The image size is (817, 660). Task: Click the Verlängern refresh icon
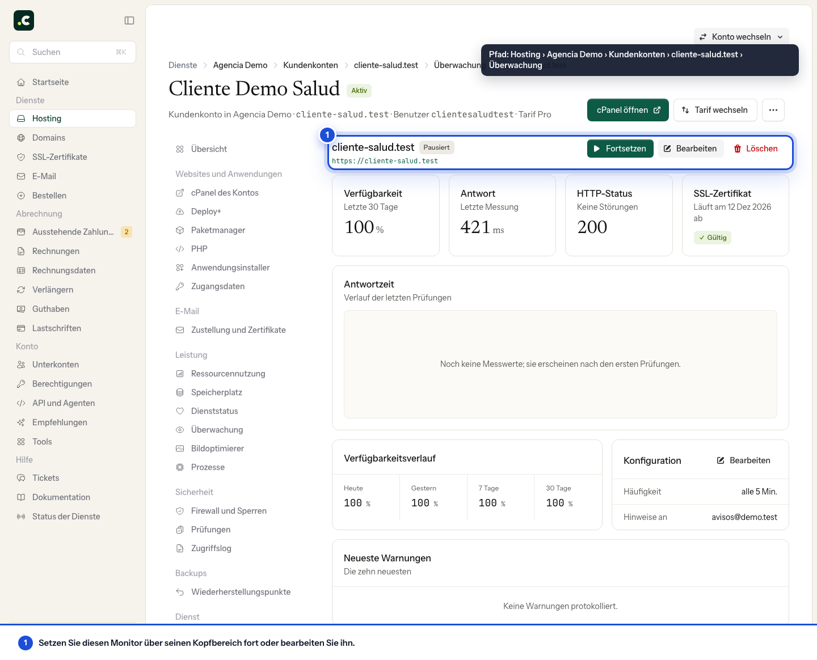pos(21,290)
